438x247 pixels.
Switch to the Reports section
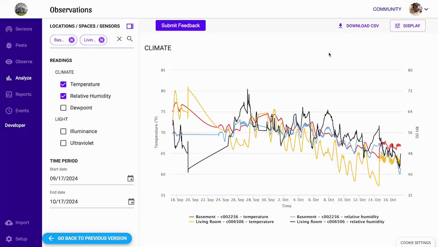[23, 94]
